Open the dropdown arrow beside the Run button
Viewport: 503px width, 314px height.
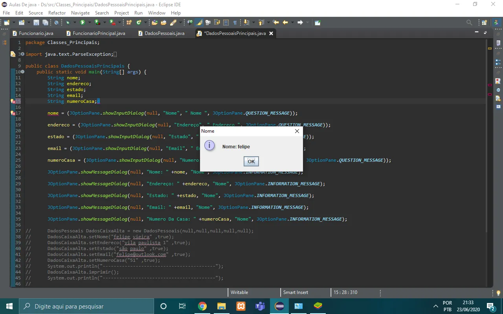point(90,23)
